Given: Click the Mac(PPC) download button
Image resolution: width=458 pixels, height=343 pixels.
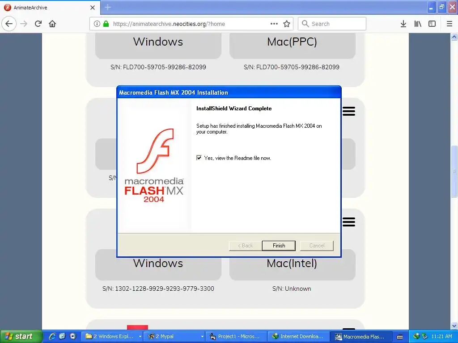Looking at the screenshot, I should pos(292,45).
